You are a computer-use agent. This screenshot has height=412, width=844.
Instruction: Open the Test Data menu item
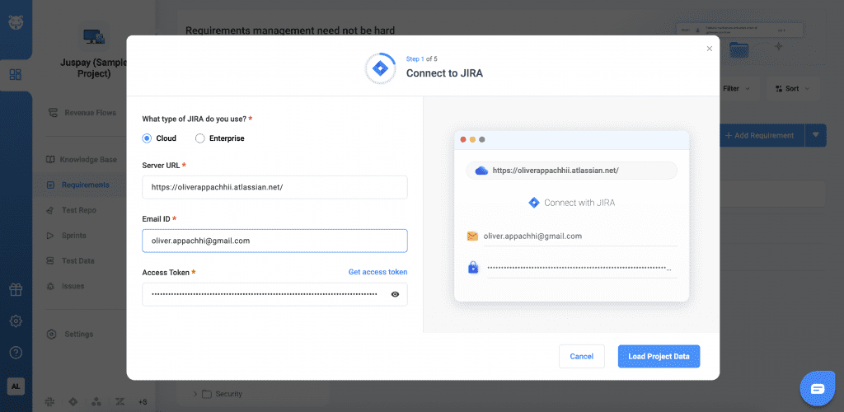point(77,260)
